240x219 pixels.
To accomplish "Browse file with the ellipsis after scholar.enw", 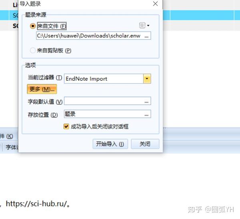I will [146, 36].
